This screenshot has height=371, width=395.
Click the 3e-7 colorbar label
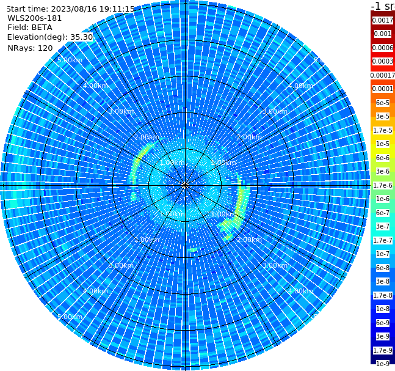(383, 226)
